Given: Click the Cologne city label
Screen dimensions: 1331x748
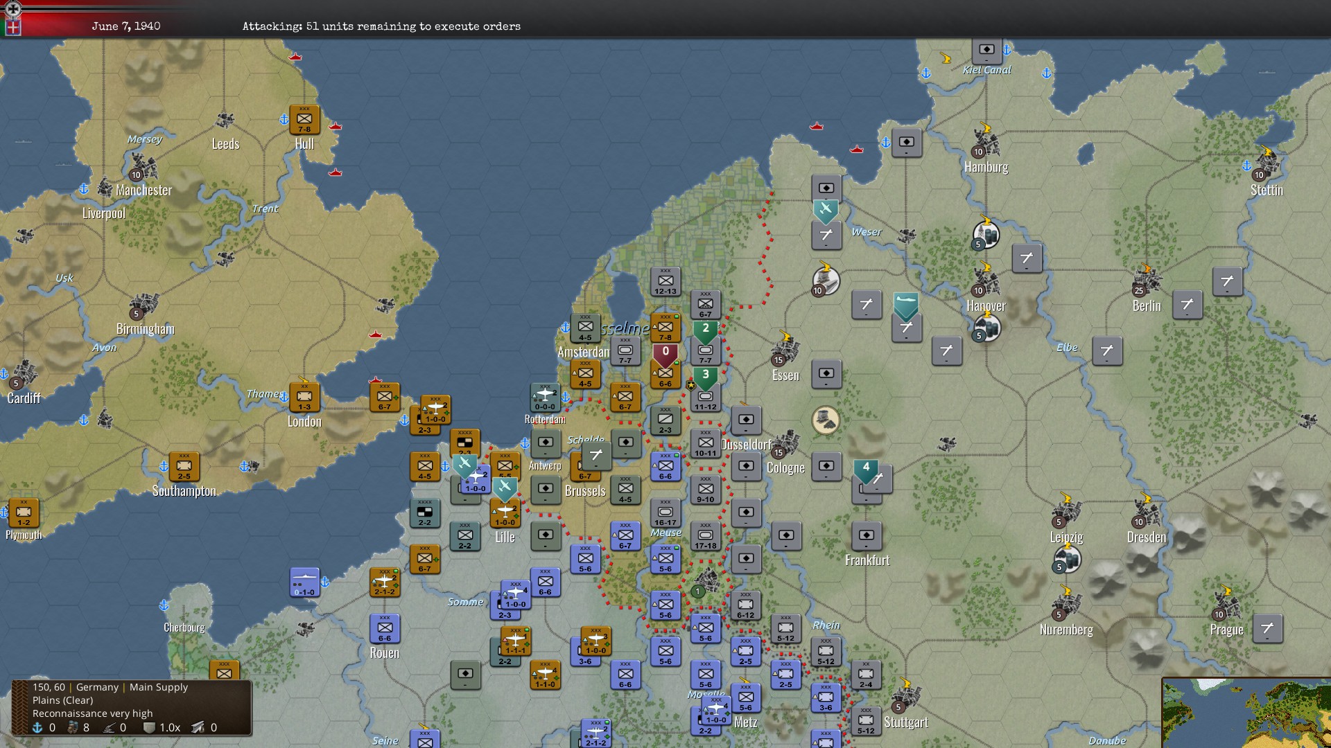Looking at the screenshot, I should (x=785, y=468).
